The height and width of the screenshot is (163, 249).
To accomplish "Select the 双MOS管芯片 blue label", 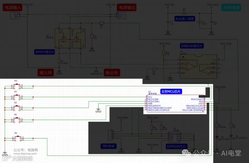I will pyautogui.click(x=45, y=52).
